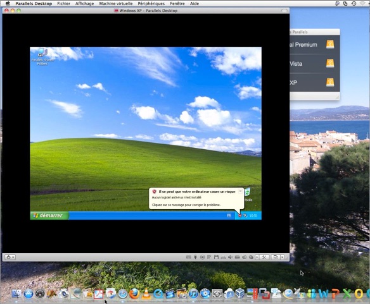370x304 pixels.
Task: Click the FR language indicator in taskbar
Action: pyautogui.click(x=229, y=216)
